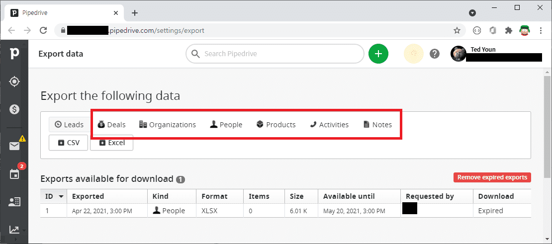The height and width of the screenshot is (244, 552).
Task: Click Download column header
Action: (x=502, y=196)
